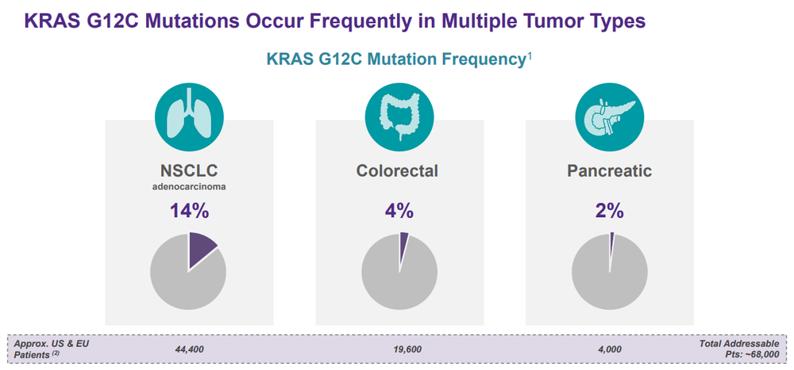This screenshot has width=794, height=370.
Task: Click the purple slice of NSCLC pie
Action: pyautogui.click(x=201, y=248)
